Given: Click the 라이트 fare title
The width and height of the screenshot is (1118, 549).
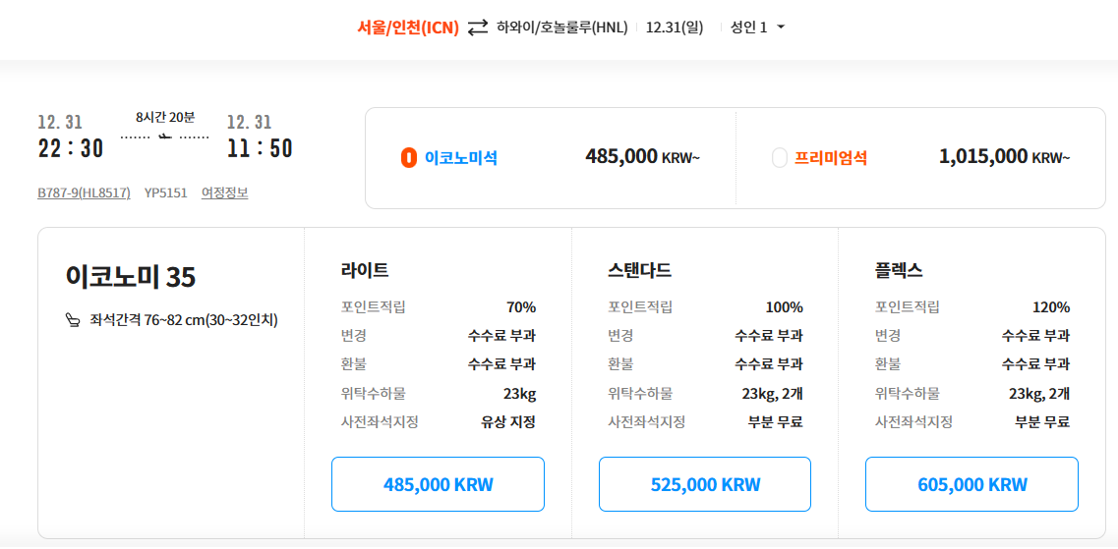Looking at the screenshot, I should click(365, 271).
